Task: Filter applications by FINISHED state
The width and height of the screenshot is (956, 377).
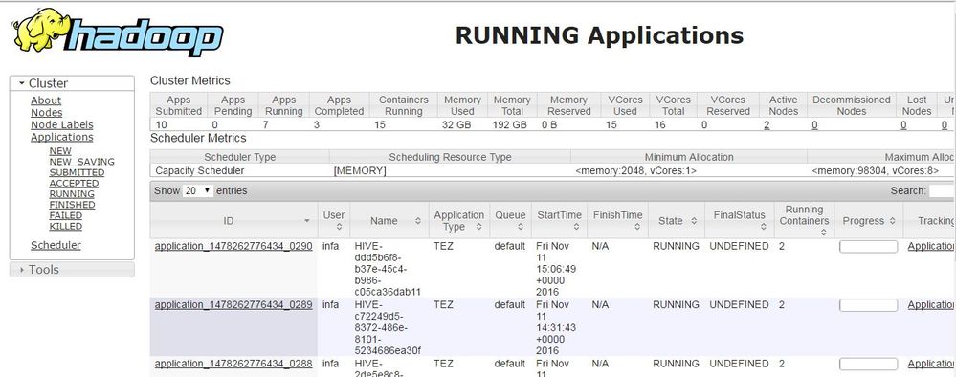Action: (72, 205)
